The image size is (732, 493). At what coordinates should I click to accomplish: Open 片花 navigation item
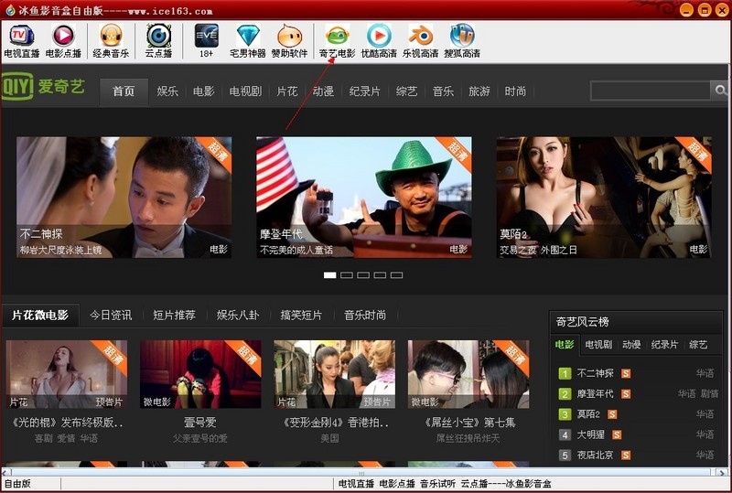tap(287, 91)
